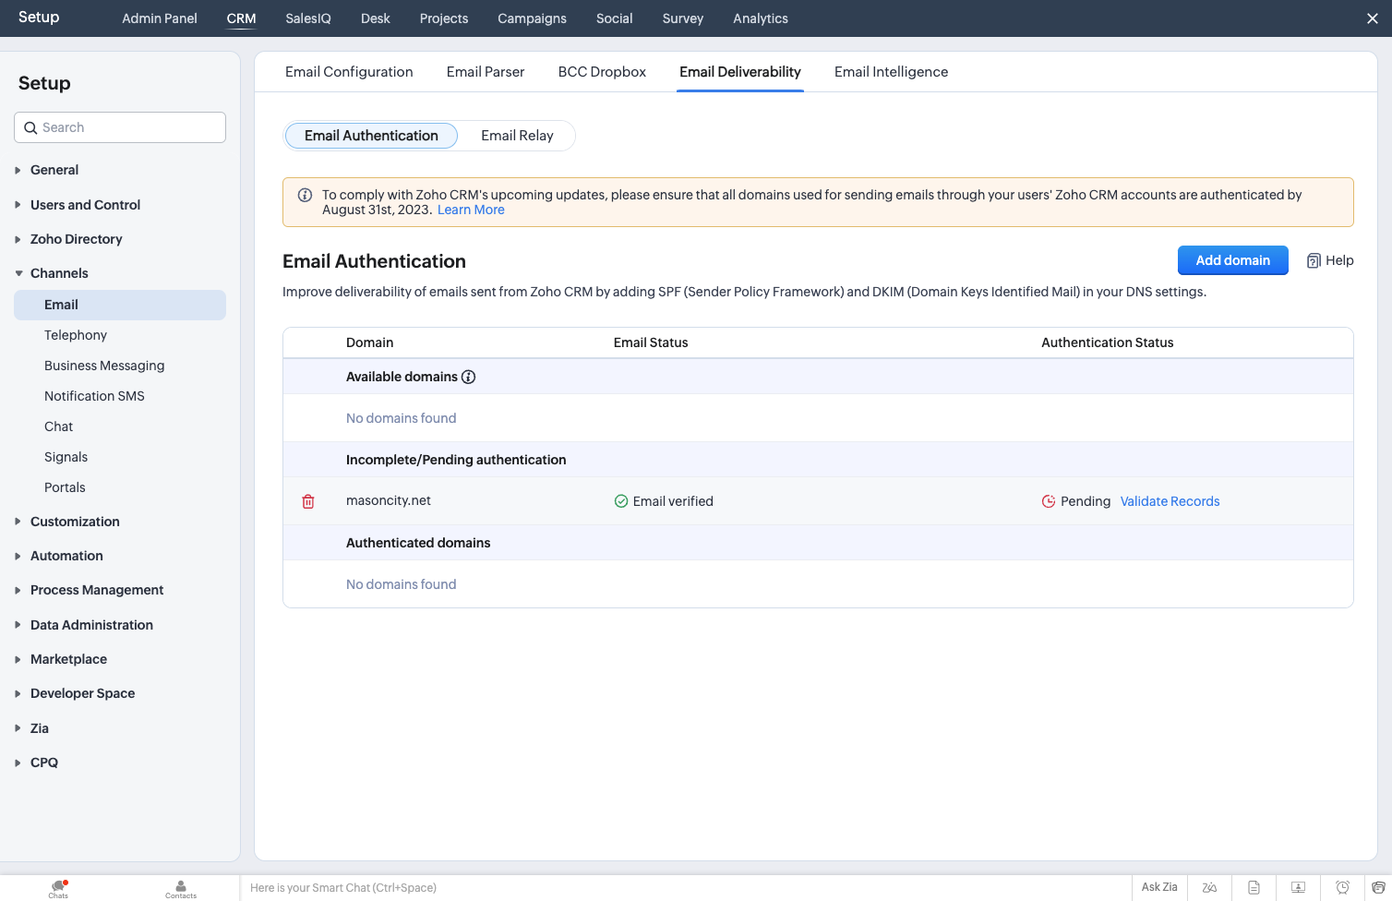
Task: Open the Learn More link
Action: pyautogui.click(x=471, y=210)
